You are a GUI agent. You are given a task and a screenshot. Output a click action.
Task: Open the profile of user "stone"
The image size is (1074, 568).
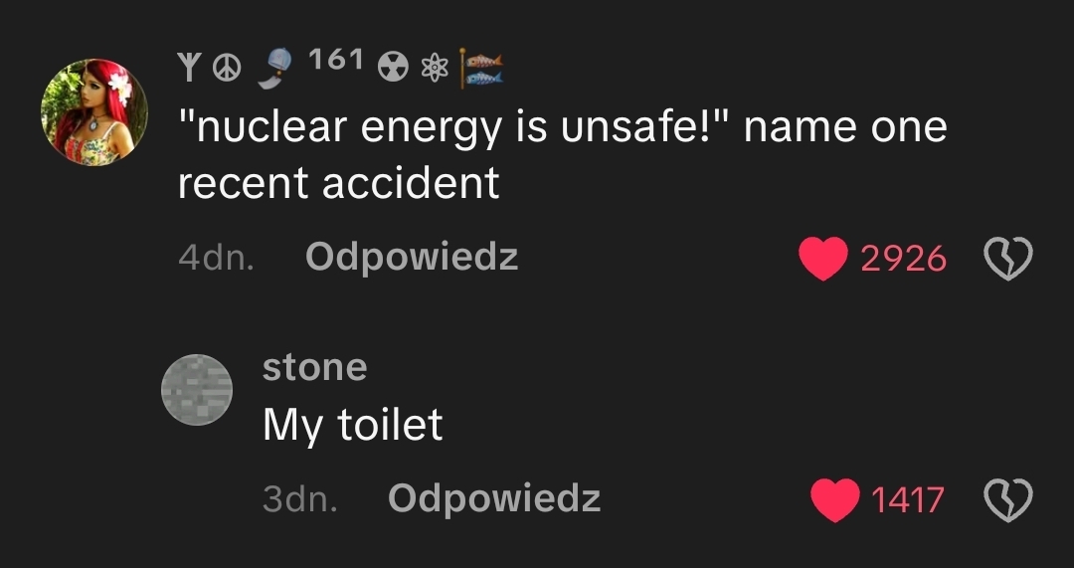[314, 367]
